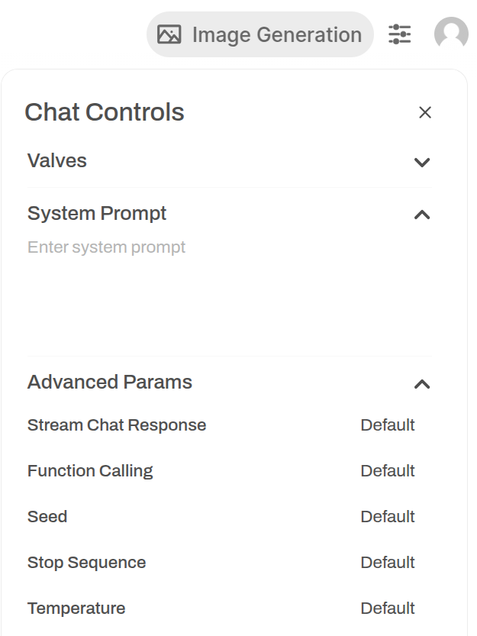Click the Seed parameter label
The width and height of the screenshot is (477, 636).
coord(47,517)
